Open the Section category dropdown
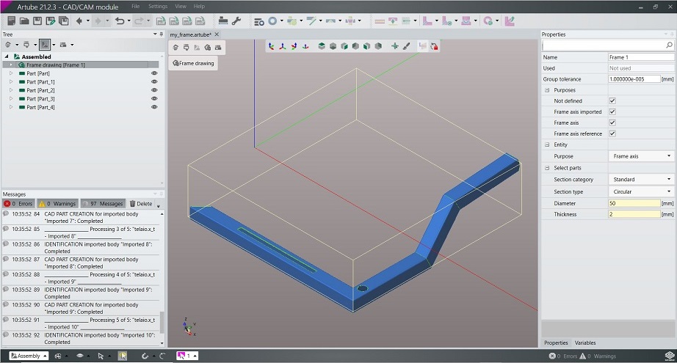Screen dimensions: 677x363 (x=641, y=179)
